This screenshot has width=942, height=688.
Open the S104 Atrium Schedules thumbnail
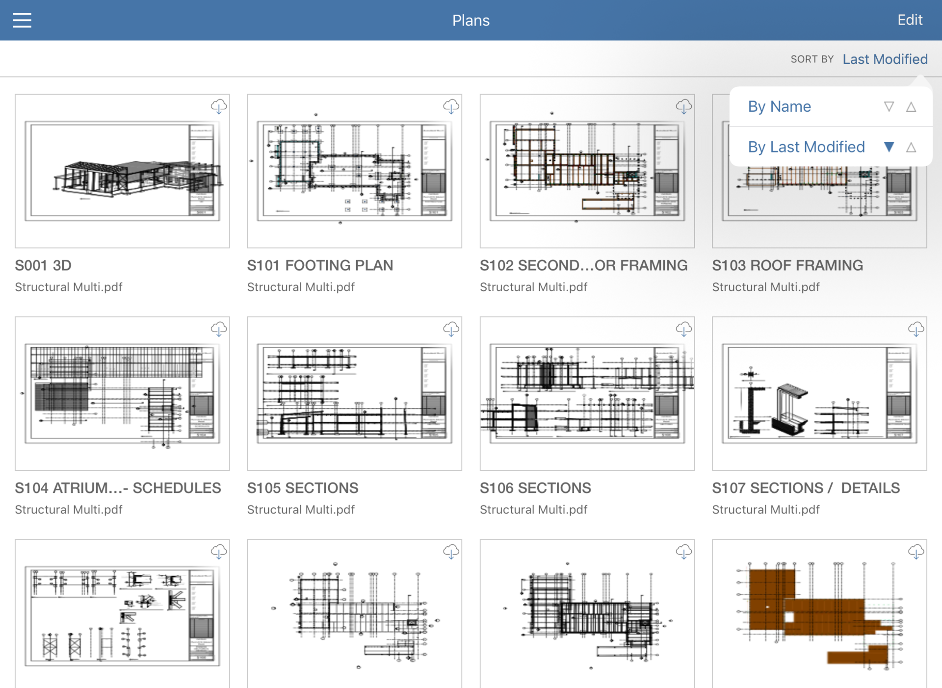pos(122,393)
